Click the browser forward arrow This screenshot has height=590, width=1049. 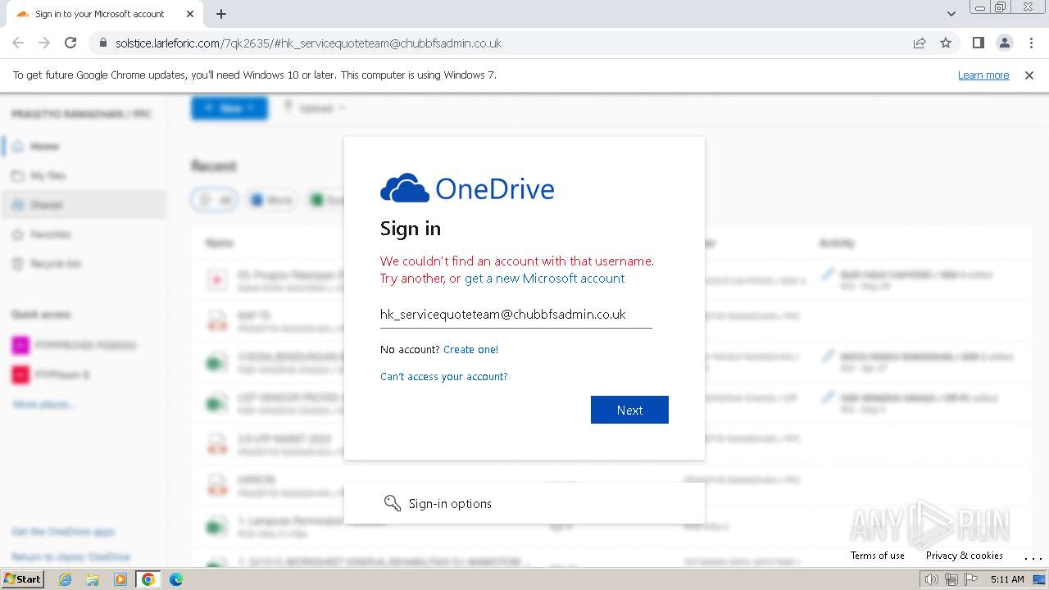pos(44,43)
